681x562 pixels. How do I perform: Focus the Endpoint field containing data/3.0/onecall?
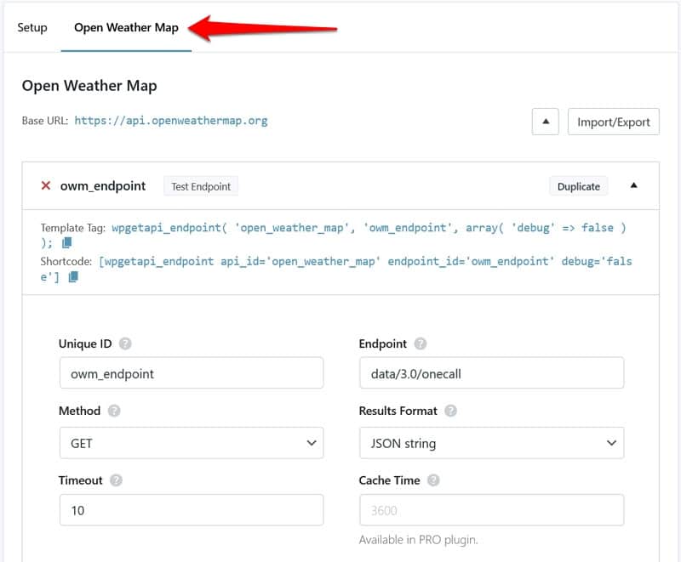coord(492,373)
